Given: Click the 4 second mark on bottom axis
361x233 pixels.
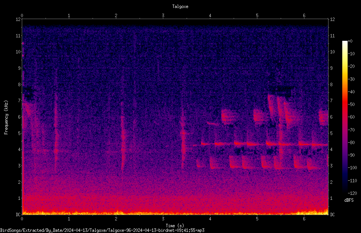Looking at the screenshot, I should [x=210, y=219].
